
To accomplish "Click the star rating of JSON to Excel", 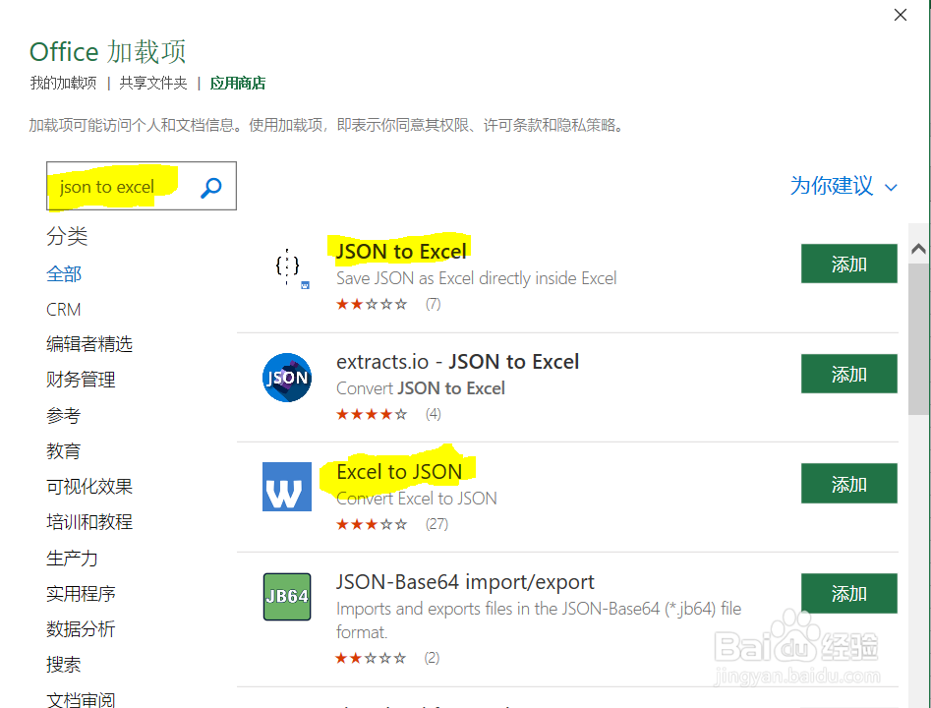I will pos(372,304).
